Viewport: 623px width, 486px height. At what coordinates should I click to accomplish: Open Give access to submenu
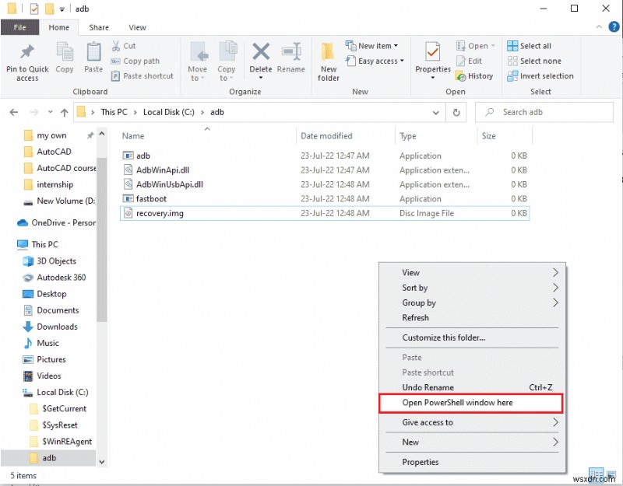[472, 422]
